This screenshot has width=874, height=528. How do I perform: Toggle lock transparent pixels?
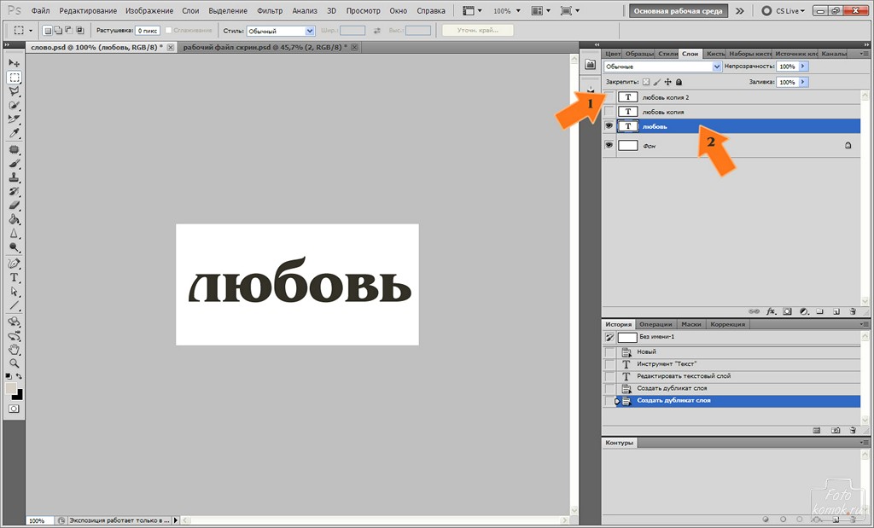coord(647,82)
